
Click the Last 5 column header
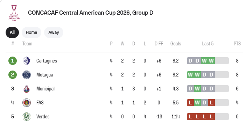click(208, 44)
